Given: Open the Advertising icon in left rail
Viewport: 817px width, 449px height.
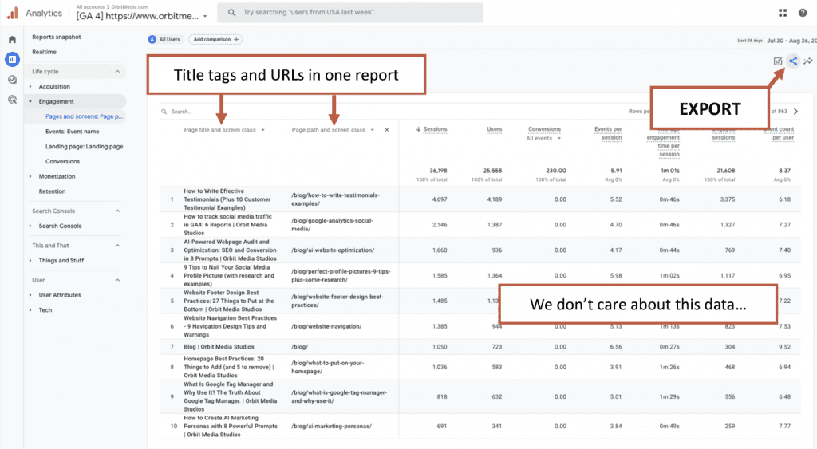Looking at the screenshot, I should click(x=12, y=99).
